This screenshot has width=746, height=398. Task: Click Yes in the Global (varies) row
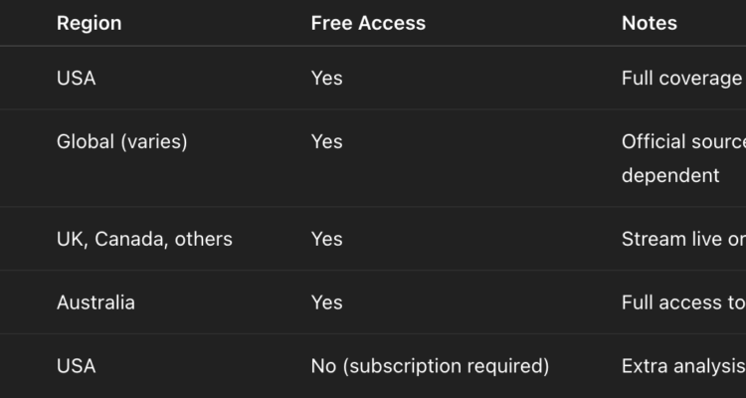point(326,141)
